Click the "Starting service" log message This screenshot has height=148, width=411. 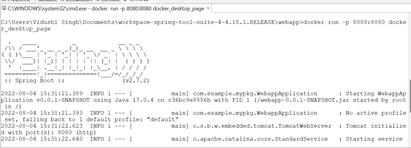point(374,139)
